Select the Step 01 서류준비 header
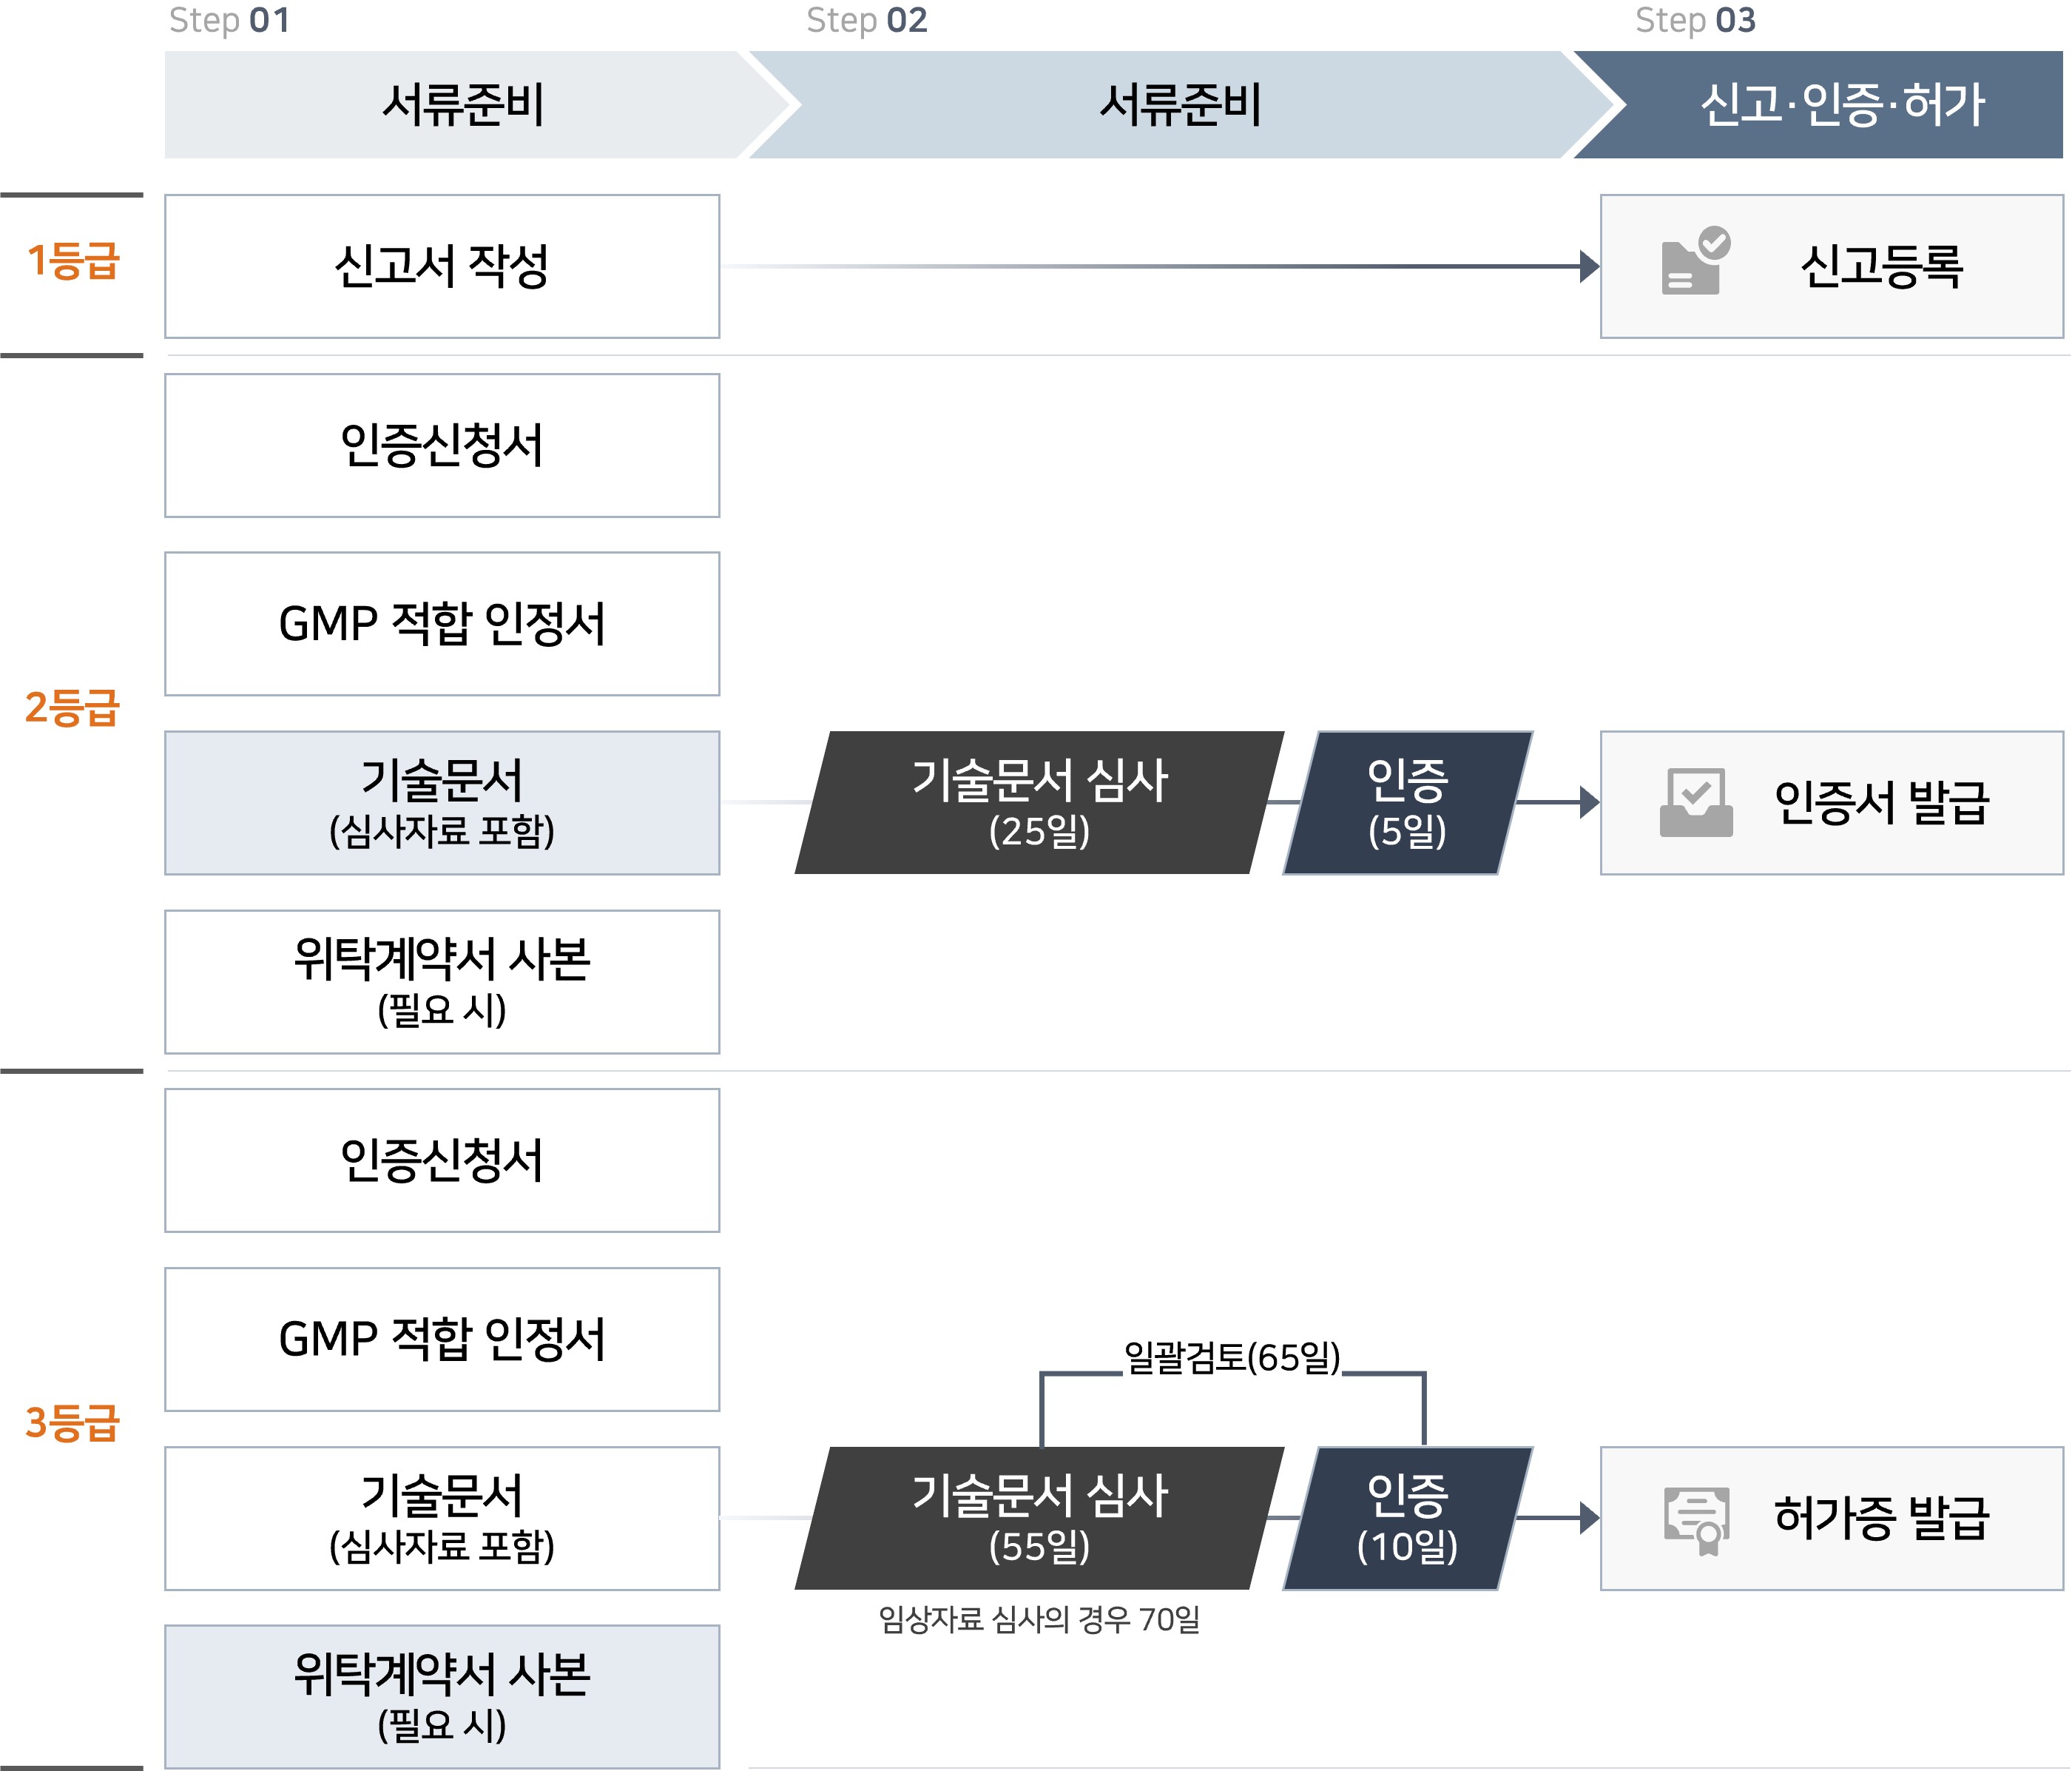 [462, 105]
